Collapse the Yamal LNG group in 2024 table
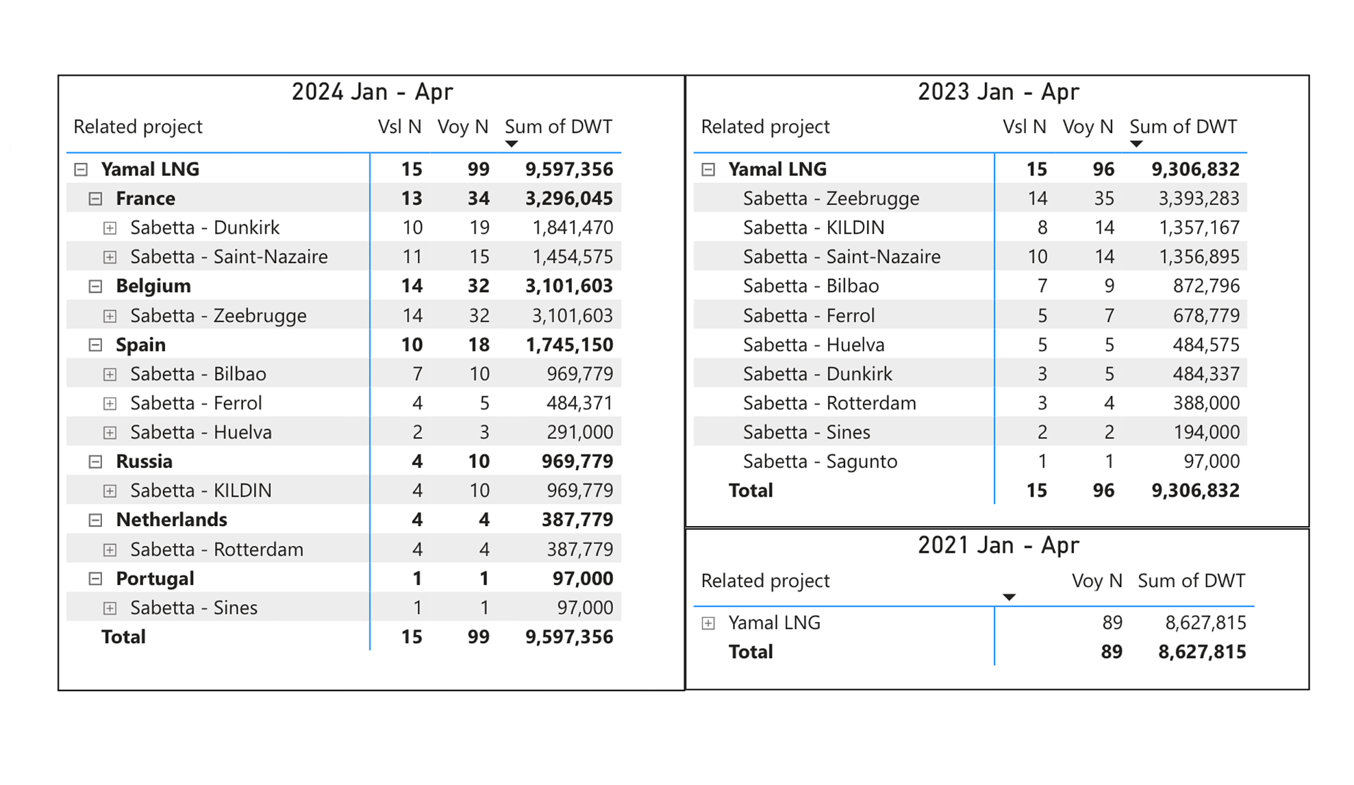Screen dimensions: 1354x785 coord(80,169)
